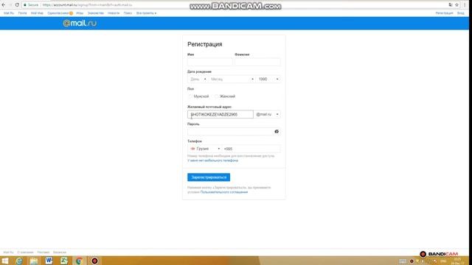Open Chrome three-dot menu
Image resolution: width=472 pixels, height=265 pixels.
click(465, 5)
